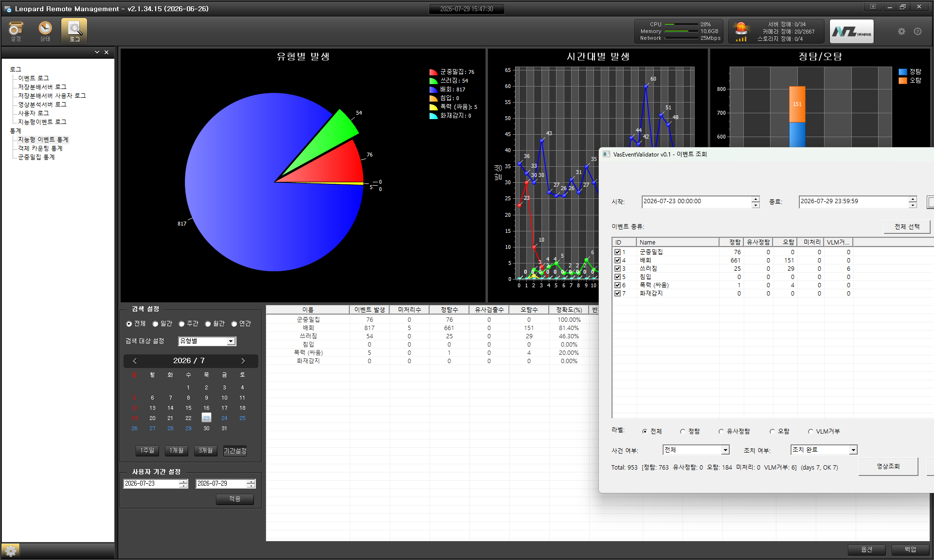Select the 연간 yearly radio button
The height and width of the screenshot is (560, 934).
(x=234, y=324)
